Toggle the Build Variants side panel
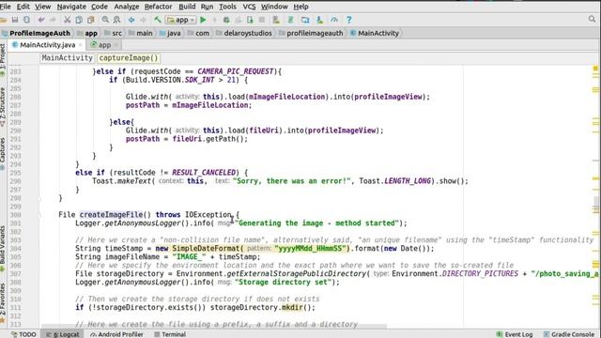Screen dimensions: 601x338 3,248
